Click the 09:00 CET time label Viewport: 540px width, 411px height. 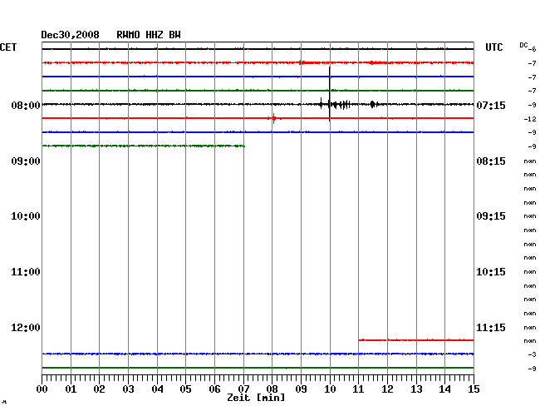tap(26, 161)
